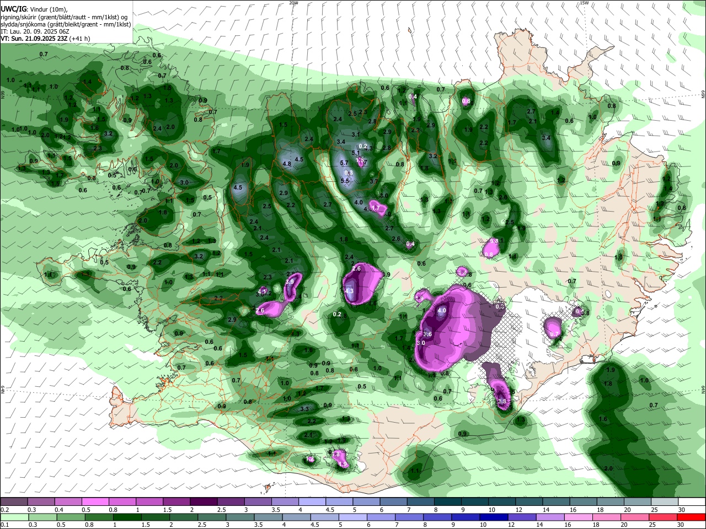Select the 'IT: Lau. 20. 09. 2025 06Z' line
The height and width of the screenshot is (529, 706).
[35, 31]
